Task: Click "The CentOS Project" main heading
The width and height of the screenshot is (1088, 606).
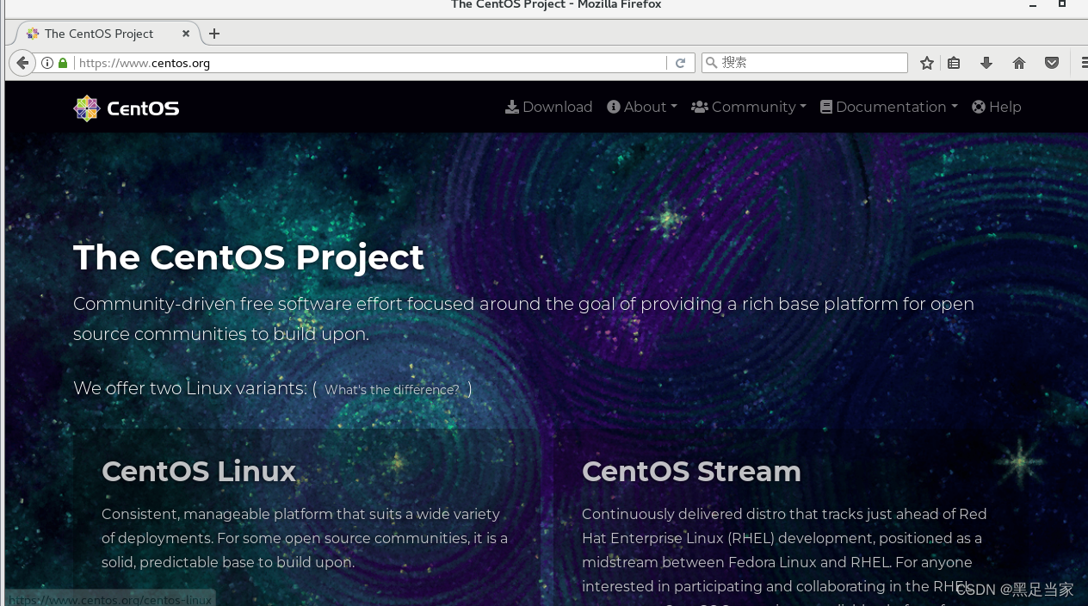Action: (x=249, y=257)
